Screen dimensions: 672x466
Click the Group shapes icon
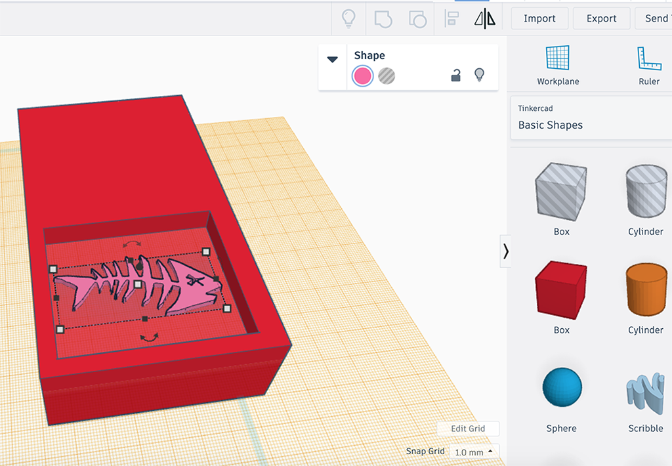pyautogui.click(x=383, y=19)
